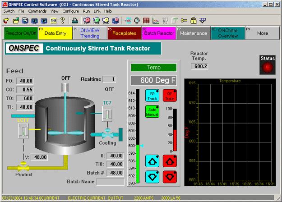The image size is (282, 202).
Task: Click the yellow key security icon
Action: [x=184, y=20]
